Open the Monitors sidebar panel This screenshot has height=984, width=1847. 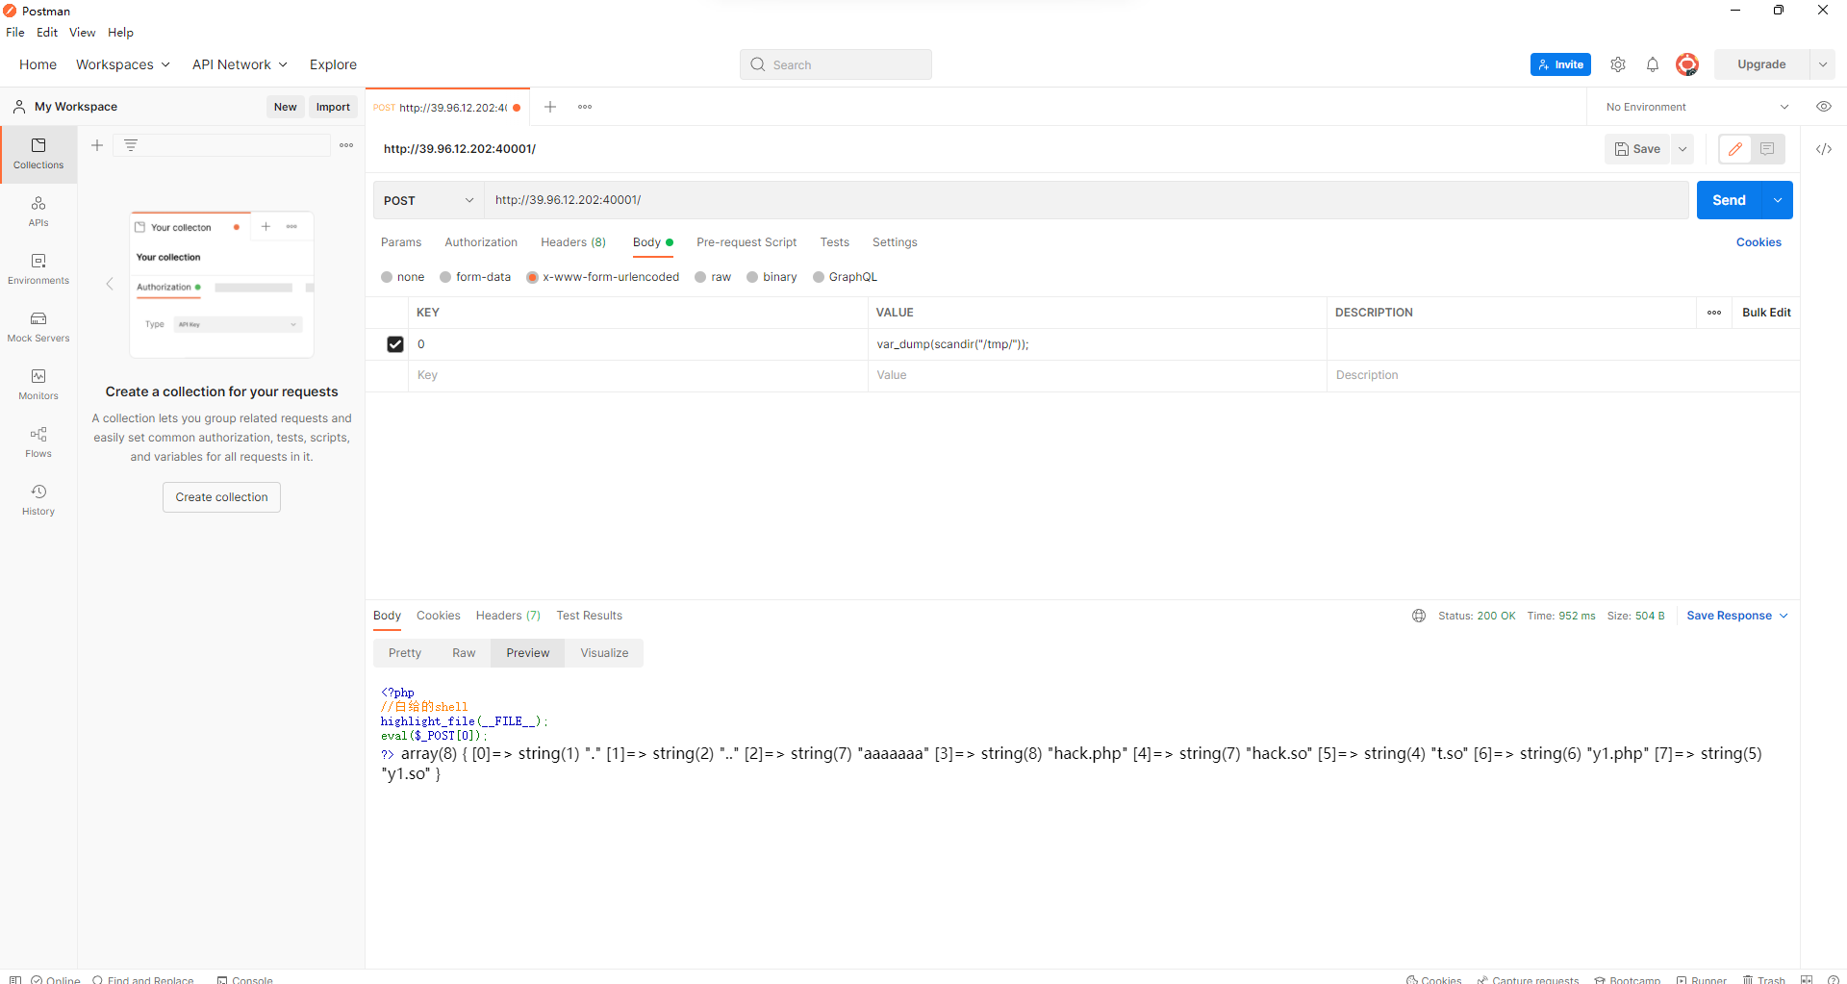38,385
